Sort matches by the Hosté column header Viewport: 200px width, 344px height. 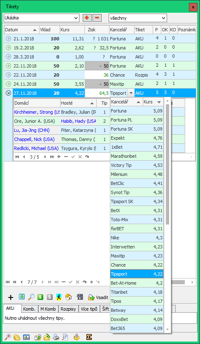(78, 103)
